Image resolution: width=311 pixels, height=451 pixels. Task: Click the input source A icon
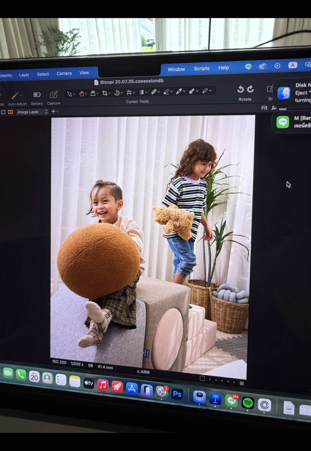[293, 65]
